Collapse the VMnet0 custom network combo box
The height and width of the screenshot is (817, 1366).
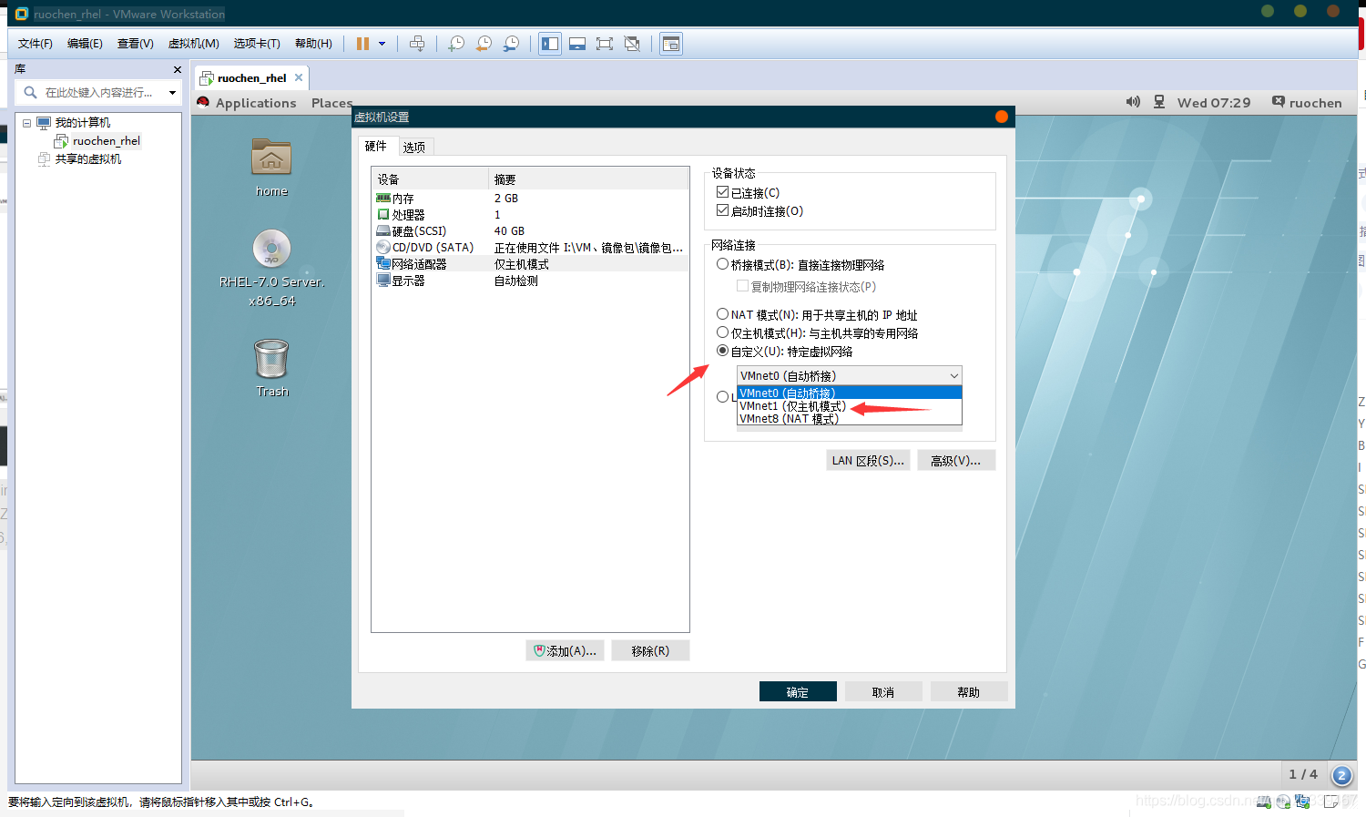point(849,375)
